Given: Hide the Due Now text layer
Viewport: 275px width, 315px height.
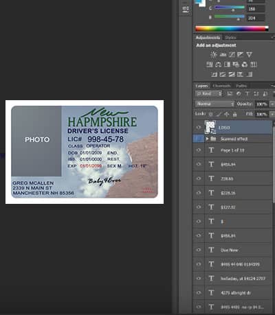Looking at the screenshot, I should [199, 250].
